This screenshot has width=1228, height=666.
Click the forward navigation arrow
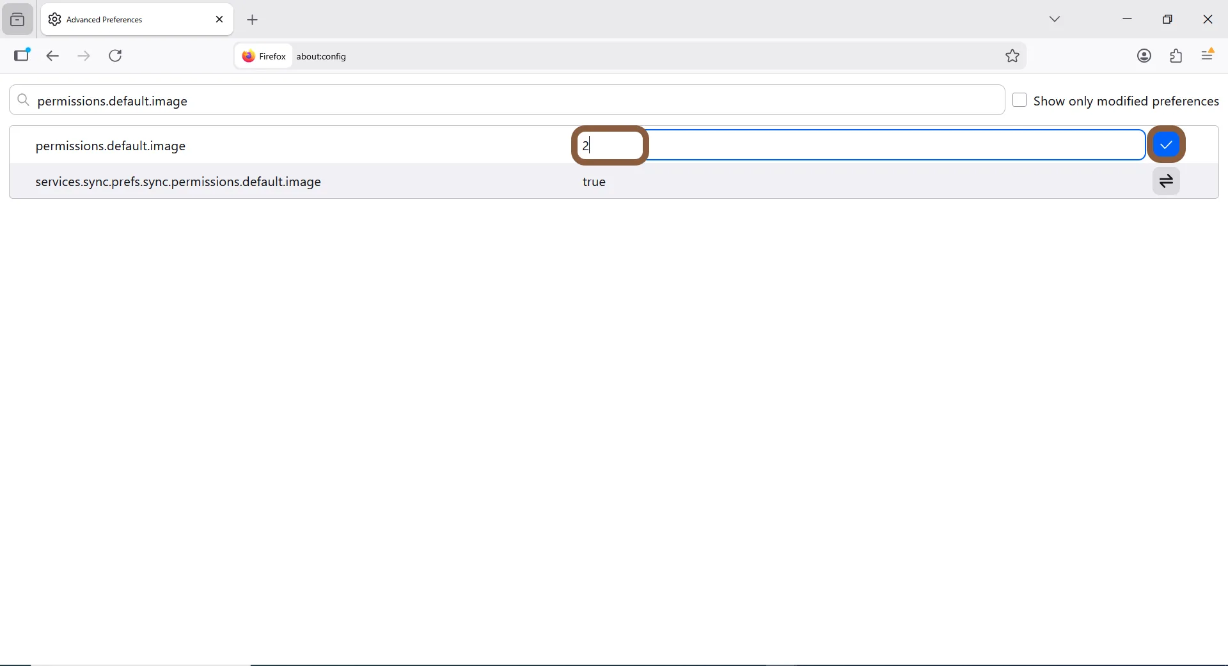[84, 56]
